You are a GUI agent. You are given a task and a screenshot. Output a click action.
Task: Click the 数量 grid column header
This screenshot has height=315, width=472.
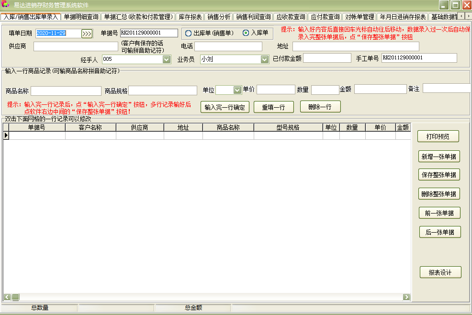coord(352,127)
